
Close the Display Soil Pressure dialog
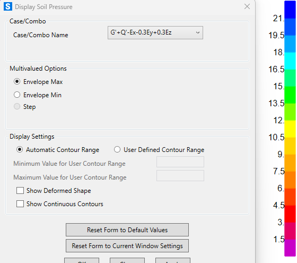point(247,6)
